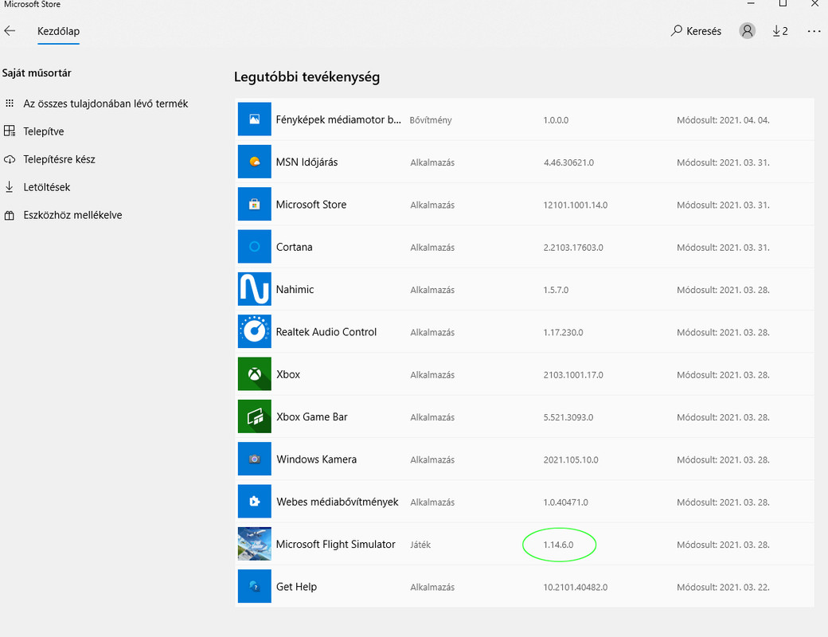Click the Bővítmény type label
Screen dimensions: 828x637
[x=431, y=120]
